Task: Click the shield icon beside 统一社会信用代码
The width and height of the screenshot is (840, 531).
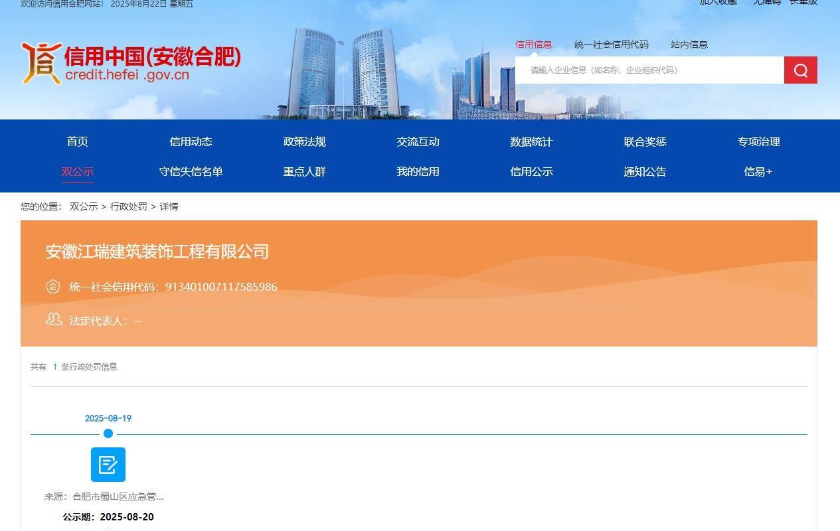Action: point(53,287)
